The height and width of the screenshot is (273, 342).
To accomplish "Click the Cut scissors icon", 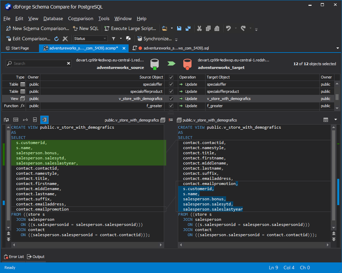I will click(x=199, y=28).
